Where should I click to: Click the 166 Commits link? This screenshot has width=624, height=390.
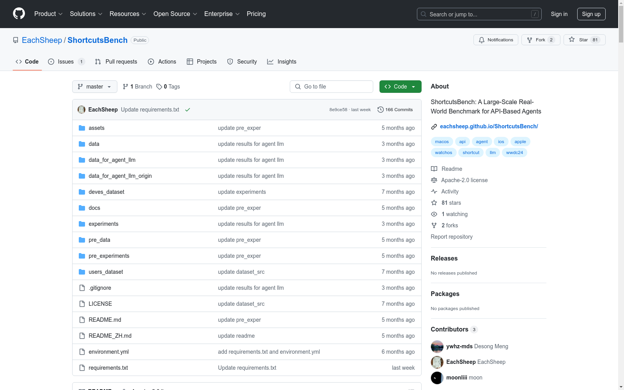pyautogui.click(x=395, y=110)
